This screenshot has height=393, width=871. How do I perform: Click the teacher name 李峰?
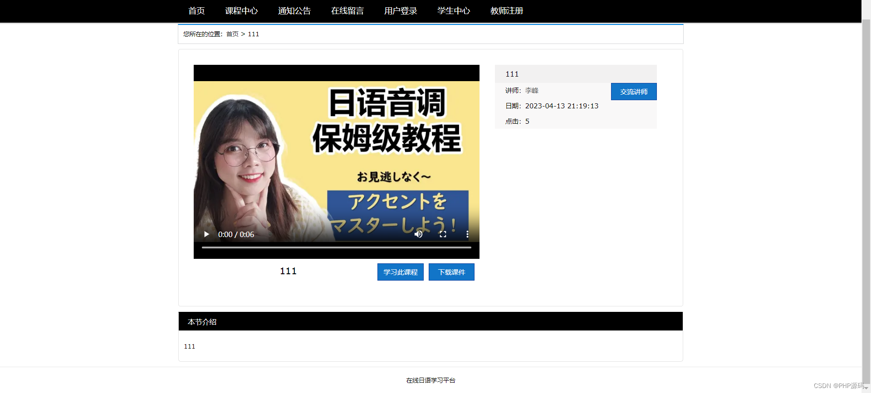532,91
